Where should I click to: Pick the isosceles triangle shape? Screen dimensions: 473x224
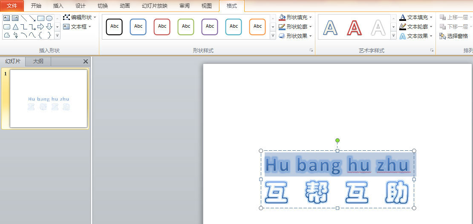(15, 27)
